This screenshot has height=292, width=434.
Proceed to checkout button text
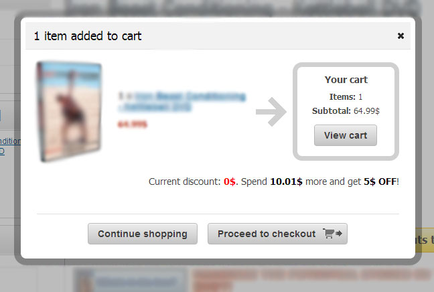pos(267,234)
